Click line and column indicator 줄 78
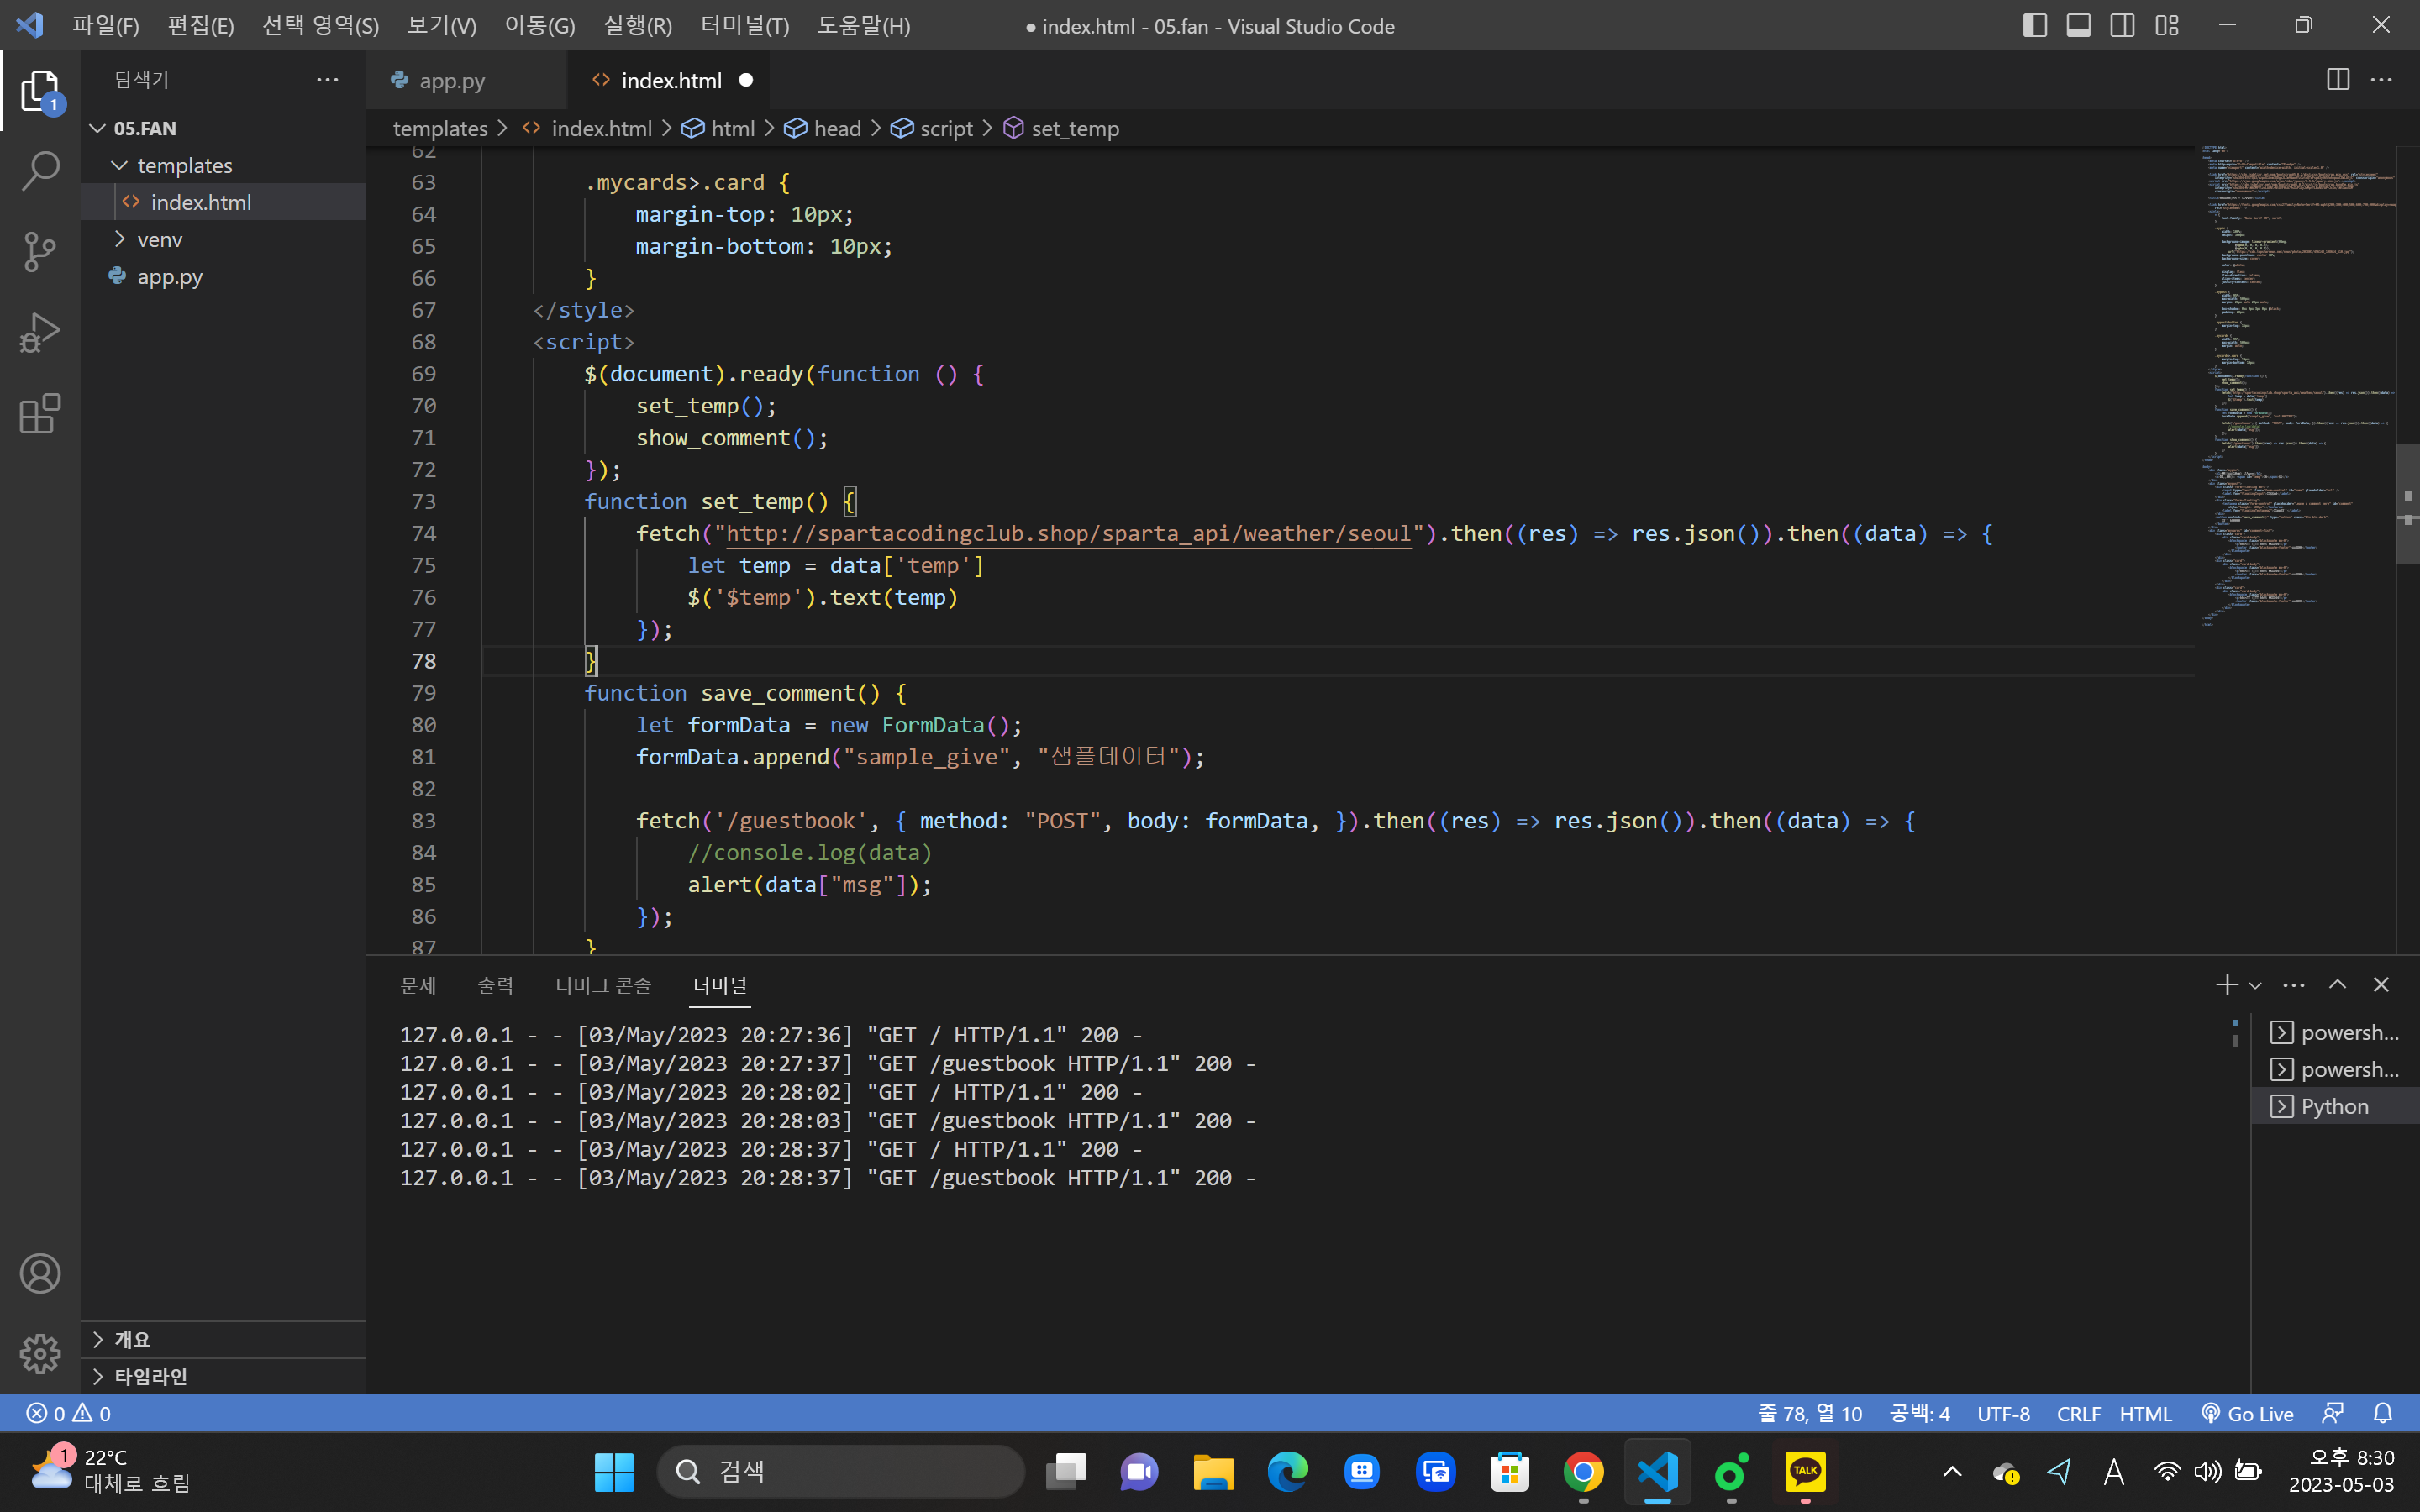Image resolution: width=2420 pixels, height=1512 pixels. (1810, 1413)
